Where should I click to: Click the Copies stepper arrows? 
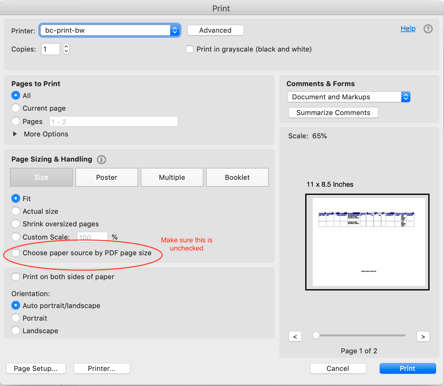click(66, 49)
